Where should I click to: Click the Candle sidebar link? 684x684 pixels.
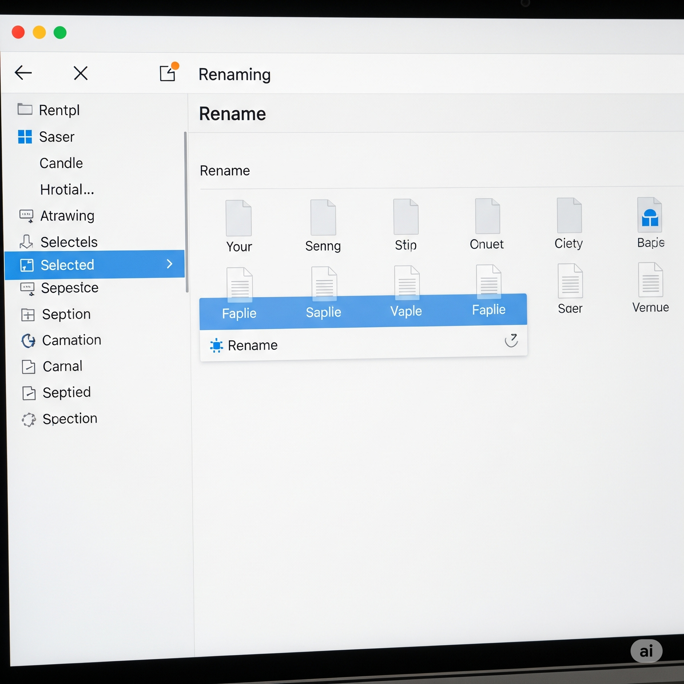click(x=61, y=163)
